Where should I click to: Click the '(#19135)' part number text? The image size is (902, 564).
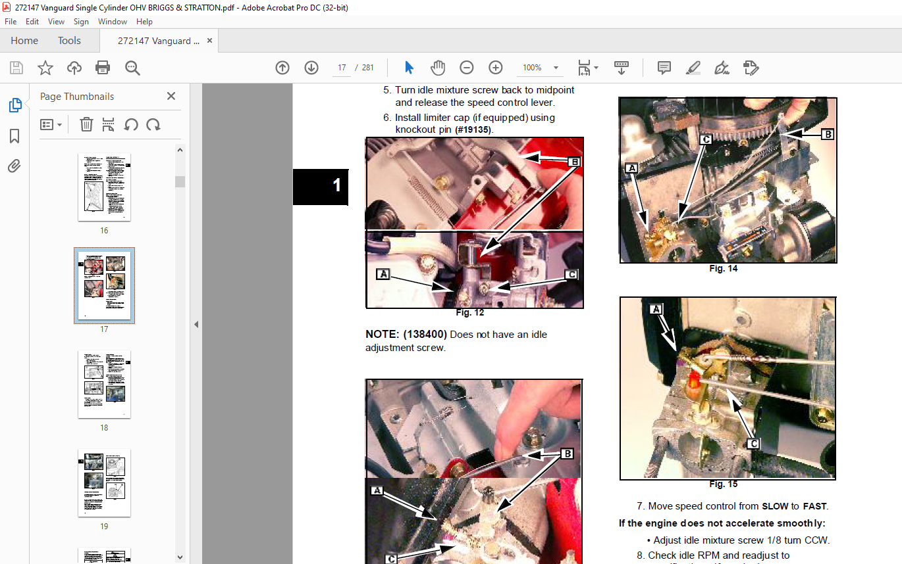point(473,130)
